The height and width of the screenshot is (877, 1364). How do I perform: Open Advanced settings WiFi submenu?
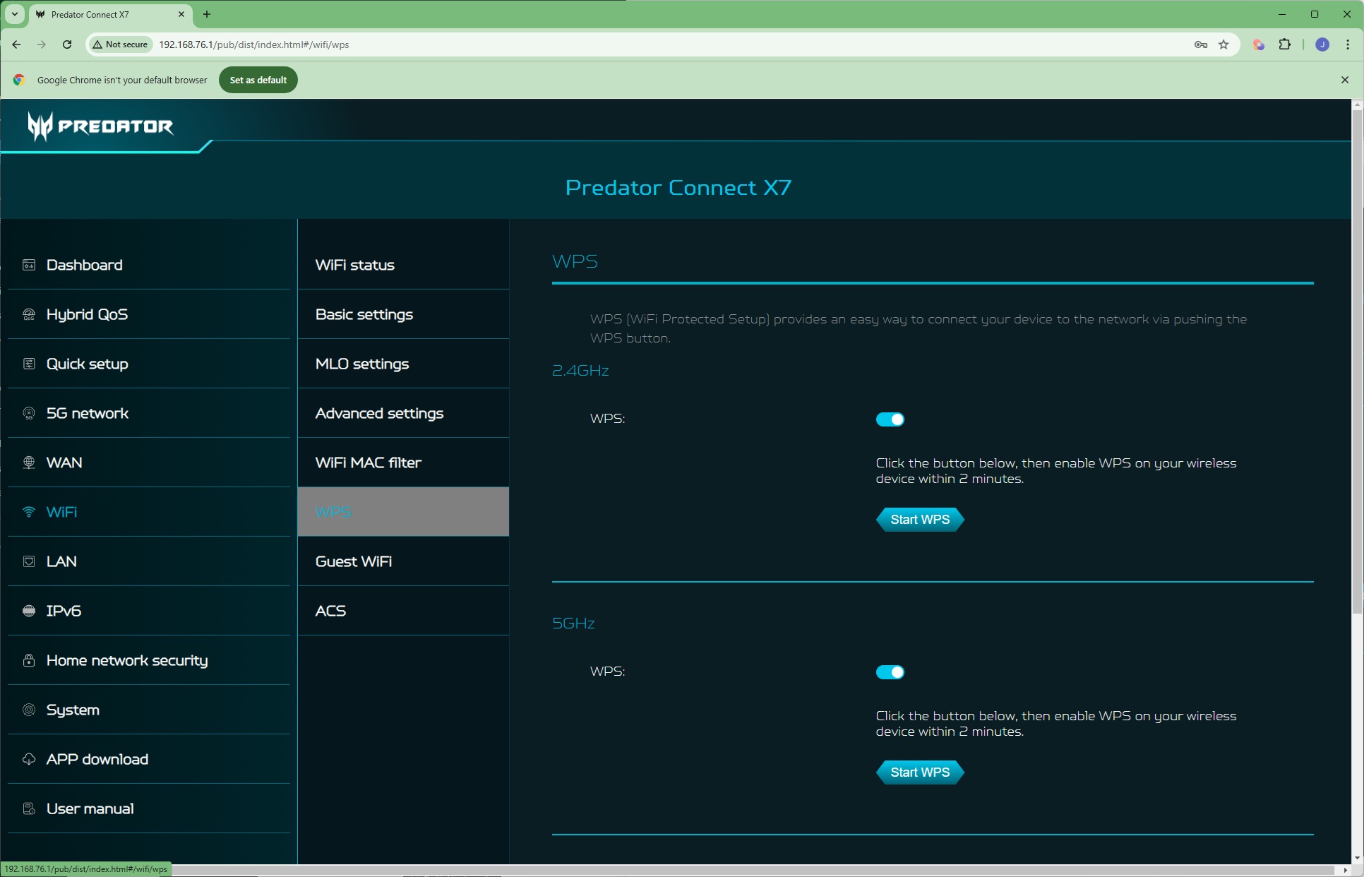379,413
